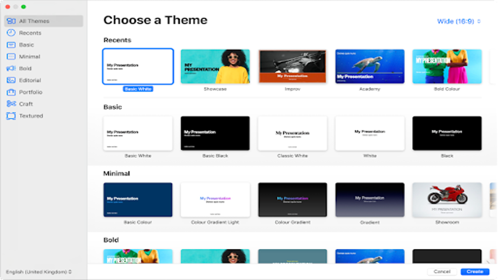This screenshot has width=498, height=280.
Task: Click the Cancel button
Action: (442, 271)
